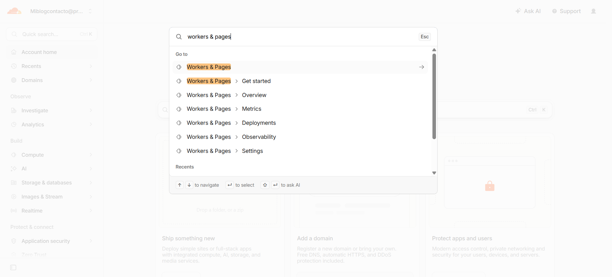Expand the Analytics chevron
This screenshot has height=277, width=612.
tap(91, 124)
